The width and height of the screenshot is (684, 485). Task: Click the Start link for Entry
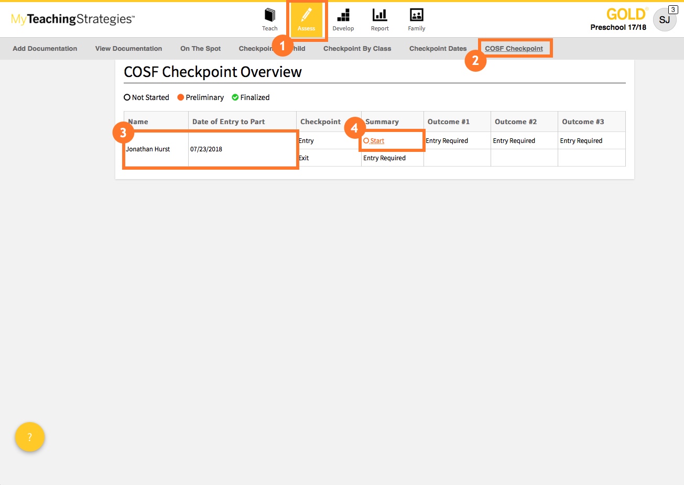pyautogui.click(x=377, y=141)
